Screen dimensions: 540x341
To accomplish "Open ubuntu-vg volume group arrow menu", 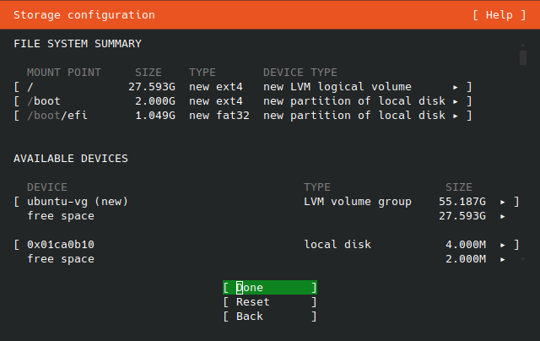I will [x=503, y=203].
